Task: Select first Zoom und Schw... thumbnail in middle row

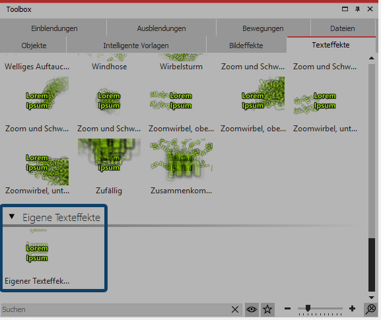Action: 37,100
